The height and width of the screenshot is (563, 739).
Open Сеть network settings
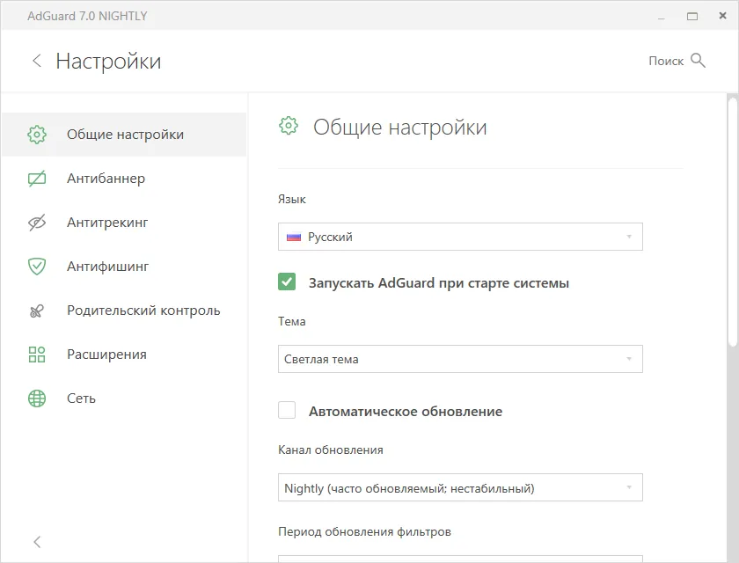(x=124, y=398)
